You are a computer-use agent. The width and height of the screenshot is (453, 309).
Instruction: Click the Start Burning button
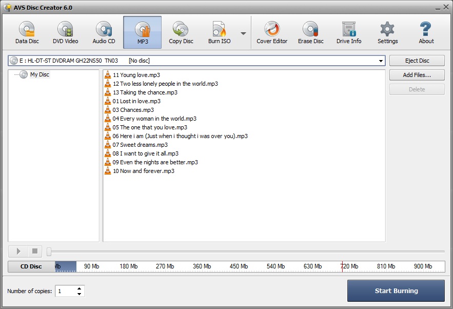395,291
